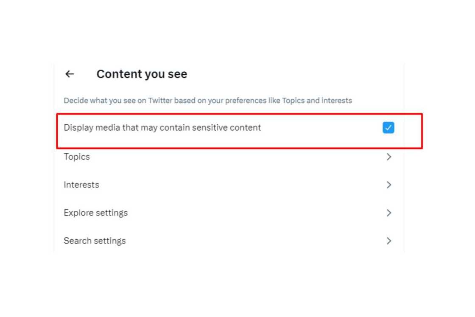Click 'Topics and interests' in the description line

[x=317, y=101]
